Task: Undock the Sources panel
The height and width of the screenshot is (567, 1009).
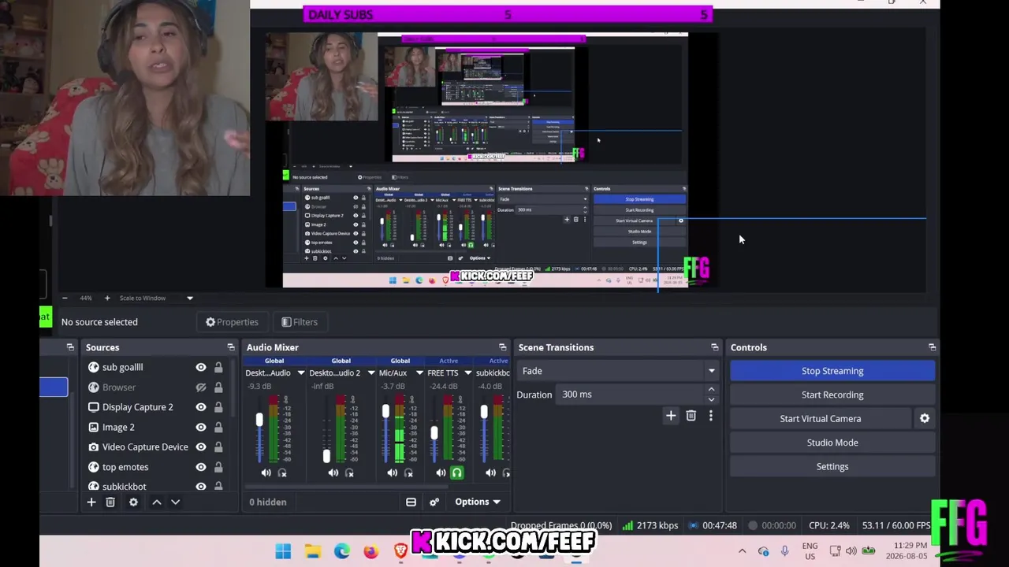Action: click(x=231, y=347)
